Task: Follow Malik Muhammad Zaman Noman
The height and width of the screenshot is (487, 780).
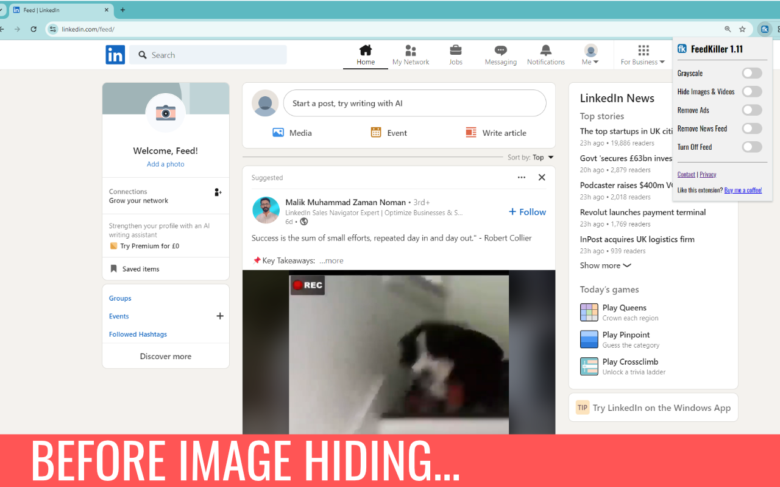Action: click(527, 212)
